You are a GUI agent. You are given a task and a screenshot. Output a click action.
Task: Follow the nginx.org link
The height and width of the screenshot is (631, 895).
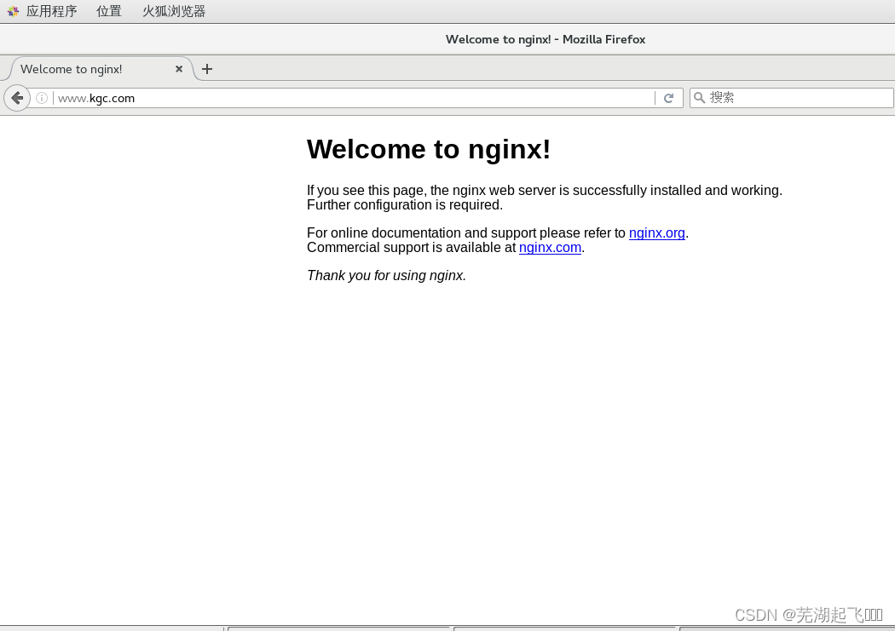point(656,233)
